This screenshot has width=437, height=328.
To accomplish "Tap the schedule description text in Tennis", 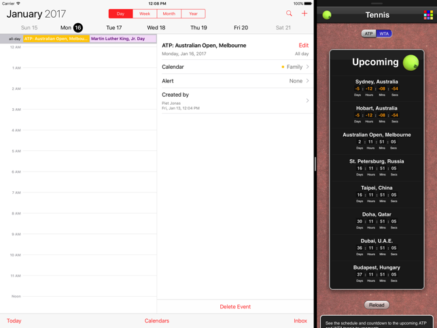I will click(x=376, y=325).
